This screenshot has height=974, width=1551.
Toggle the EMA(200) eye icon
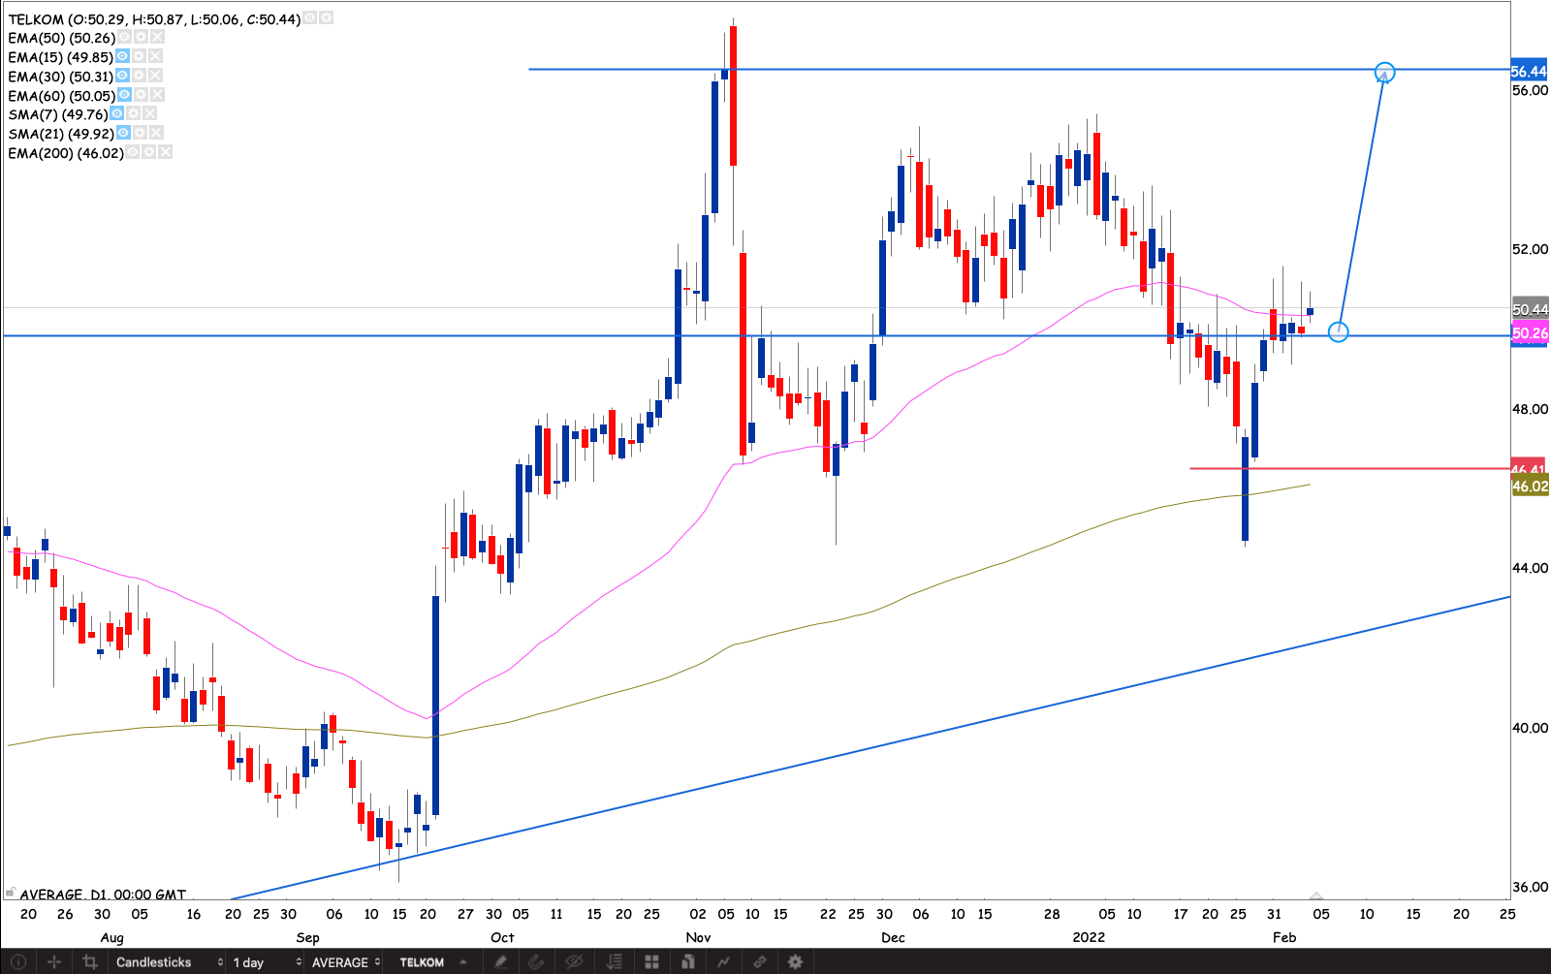coord(133,152)
